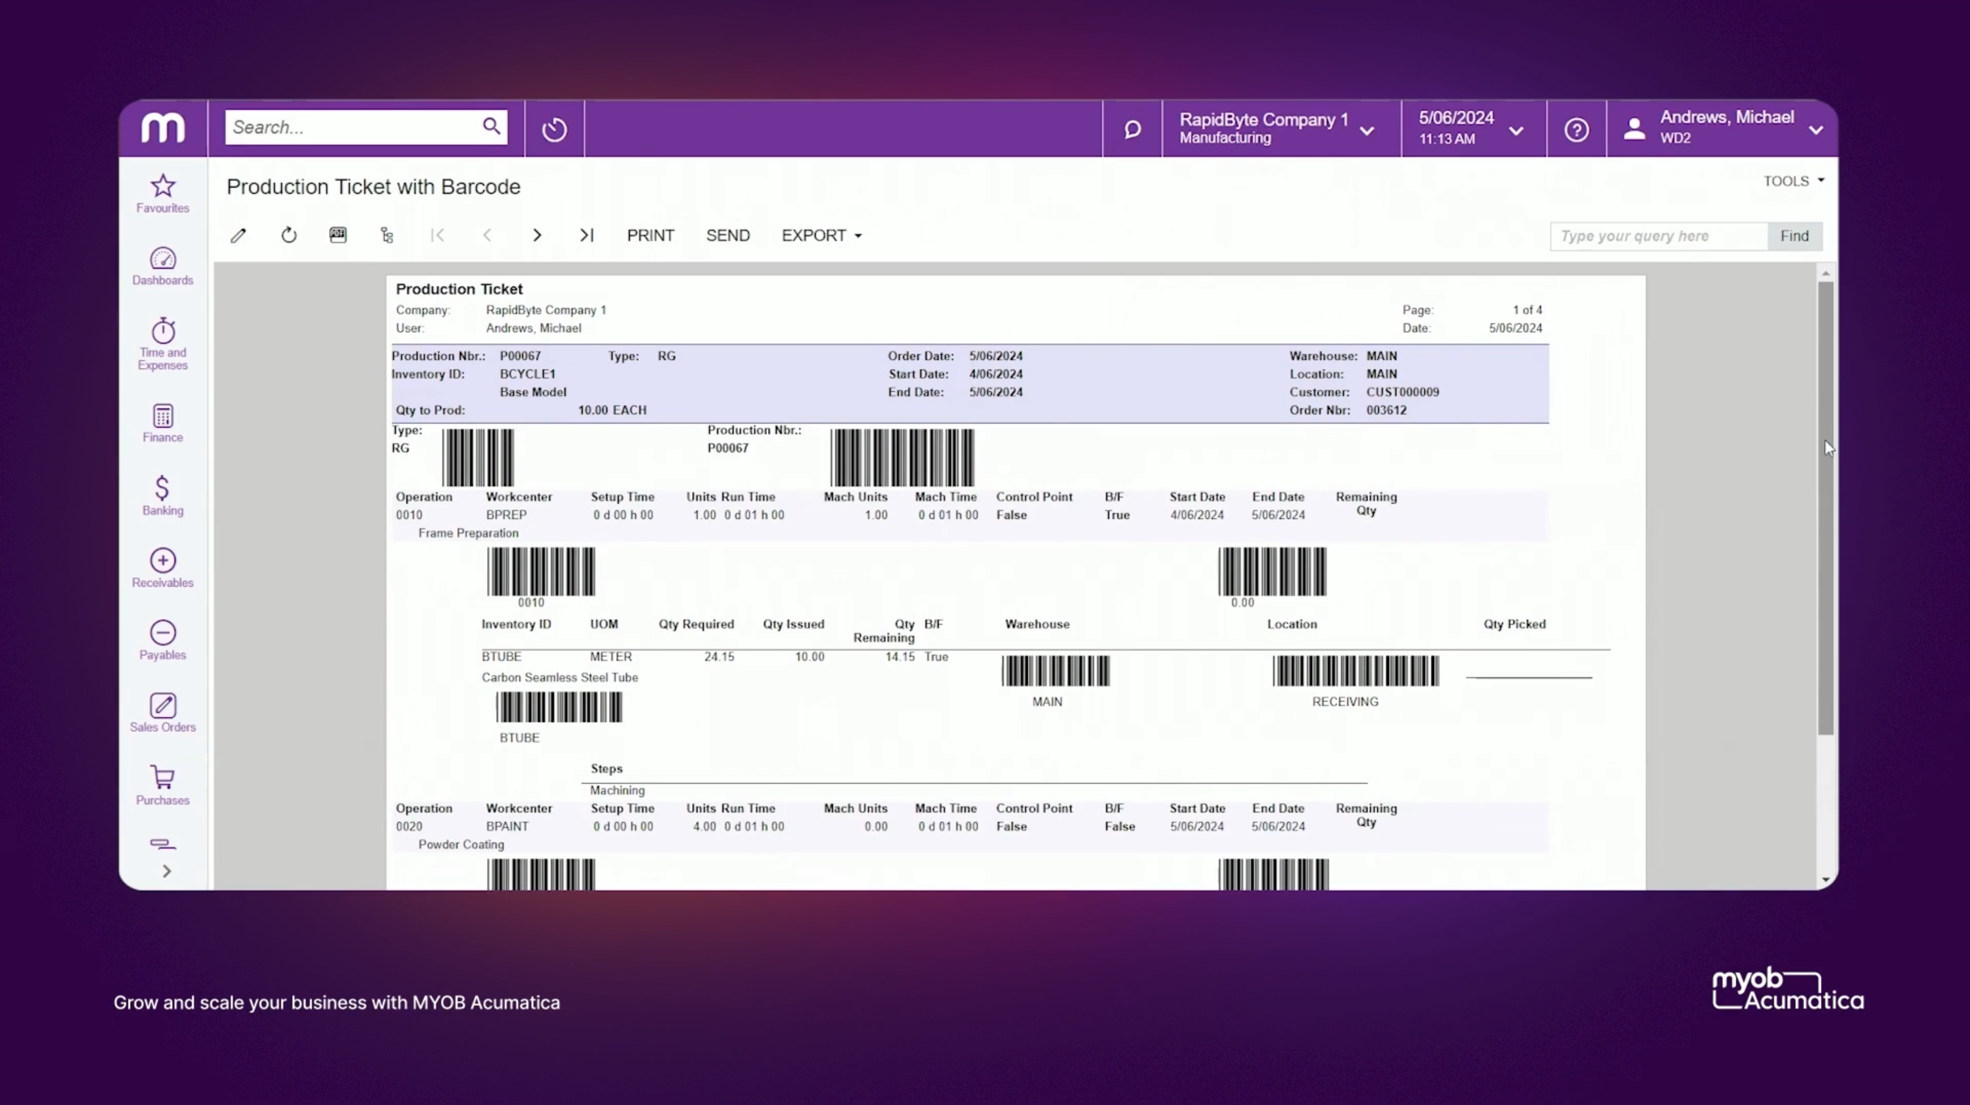Open help via the question mark icon

1576,128
